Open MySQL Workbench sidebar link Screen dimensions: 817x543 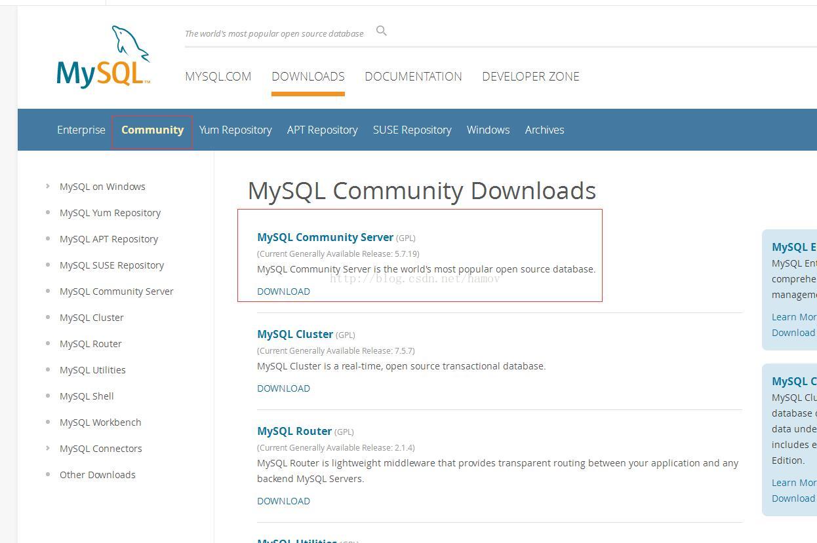pos(100,422)
